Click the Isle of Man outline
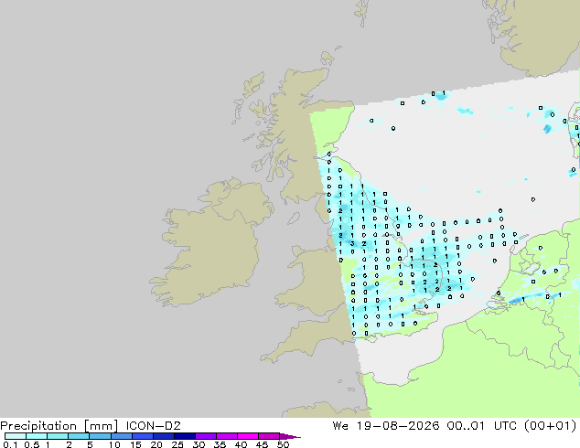580x448 pixels. click(x=294, y=219)
